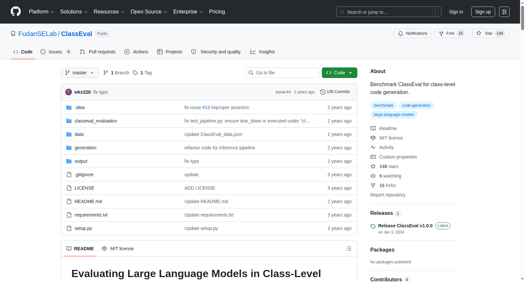
Task: Click the wkx228 avatar image
Action: click(69, 92)
